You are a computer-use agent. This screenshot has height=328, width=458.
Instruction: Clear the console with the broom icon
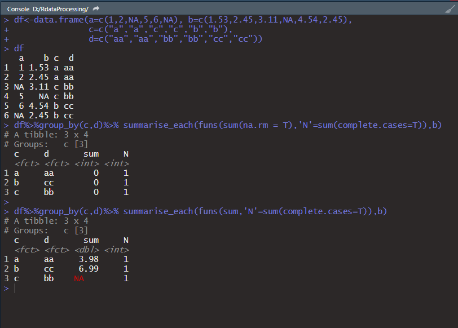pos(450,10)
